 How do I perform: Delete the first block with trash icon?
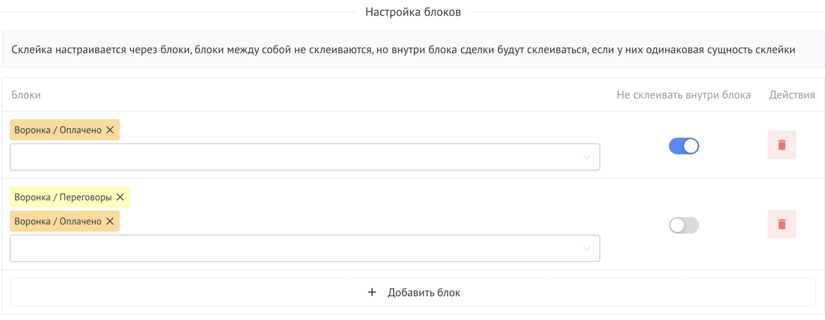781,145
